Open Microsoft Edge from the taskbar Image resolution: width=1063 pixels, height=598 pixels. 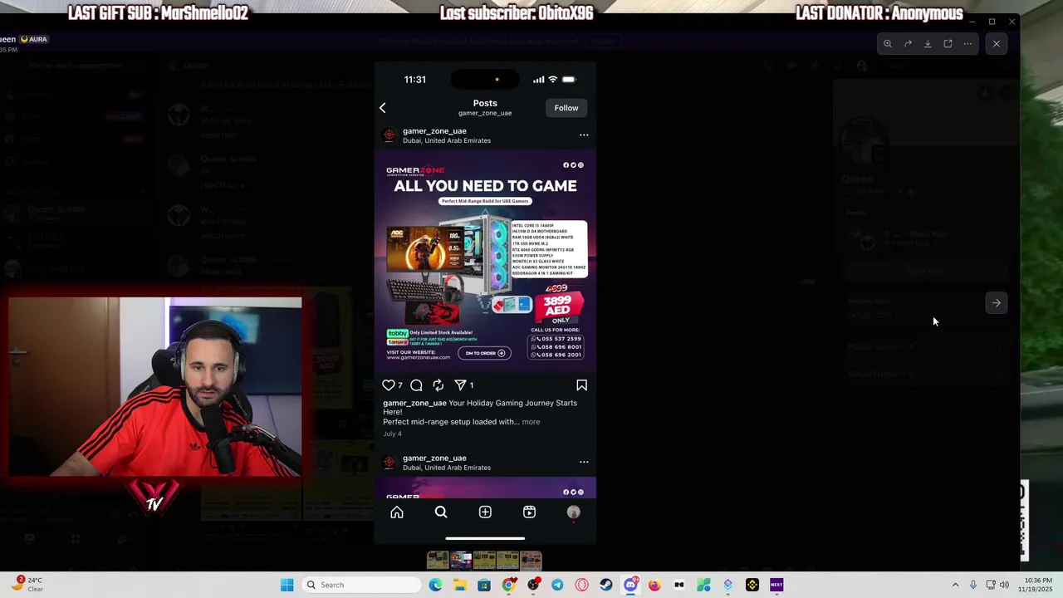click(x=436, y=585)
